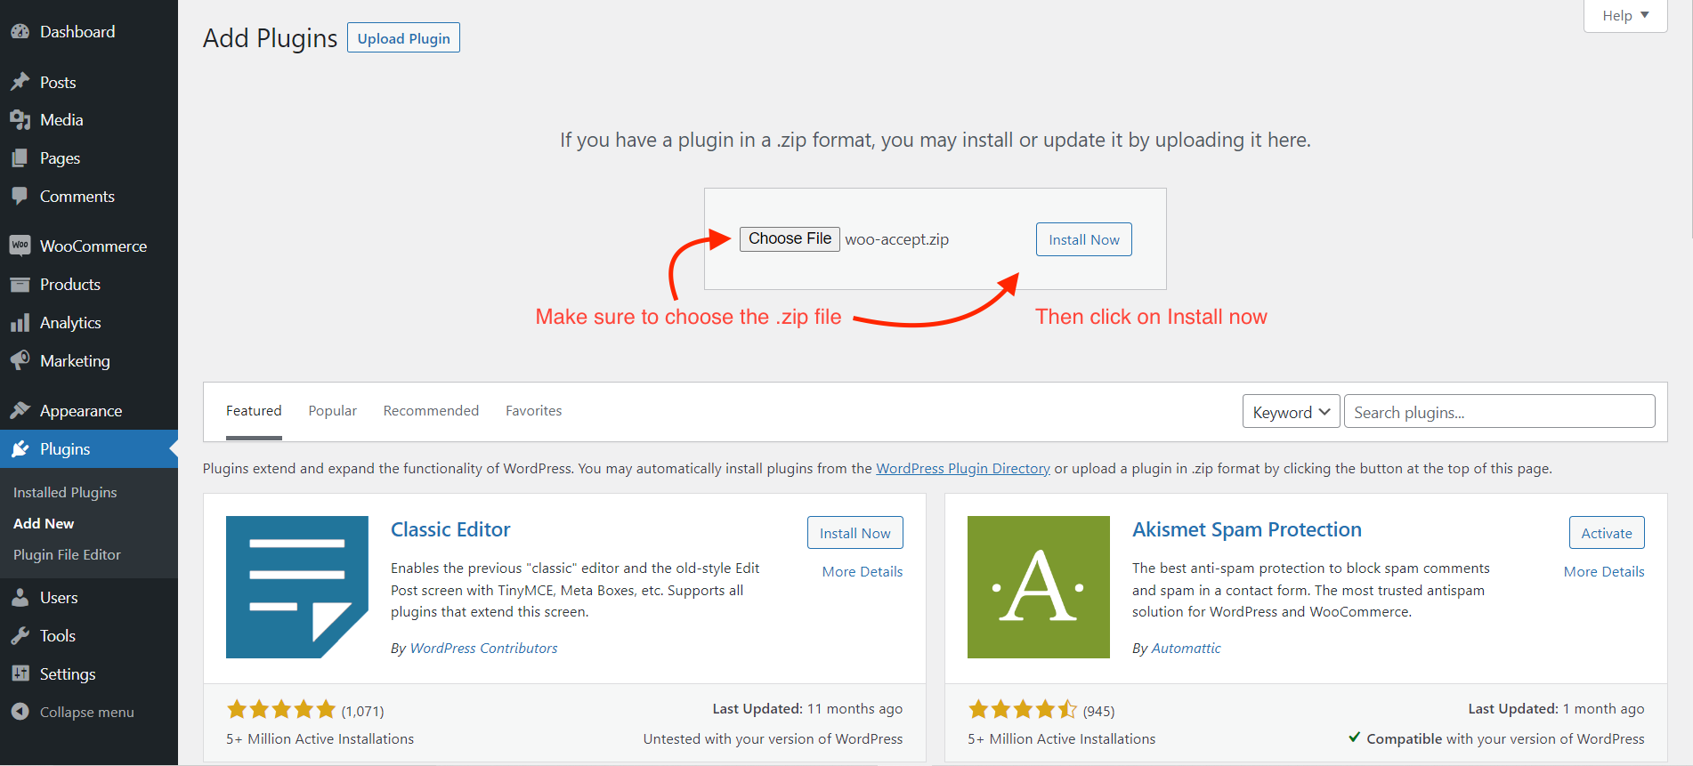Click the Analytics bar chart icon

tap(20, 322)
